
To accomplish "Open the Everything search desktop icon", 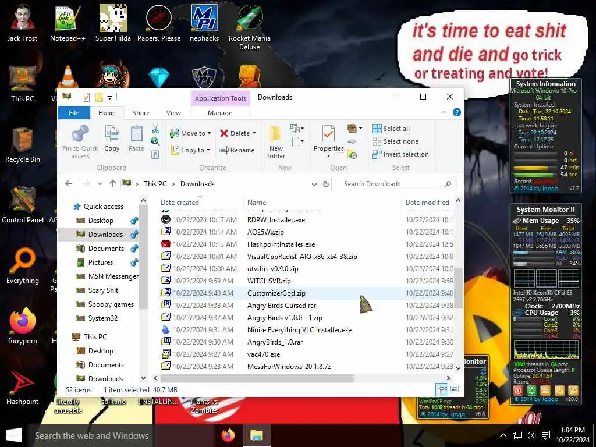I will (23, 266).
